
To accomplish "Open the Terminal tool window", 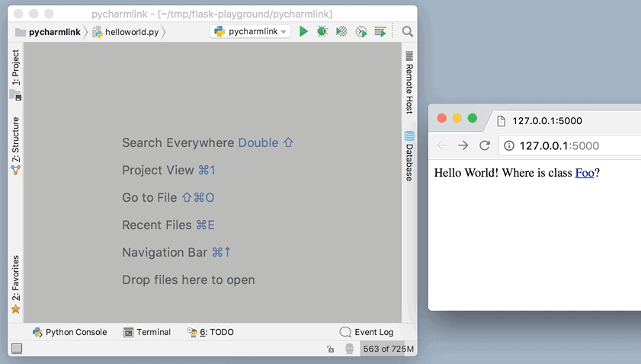I will [x=147, y=332].
